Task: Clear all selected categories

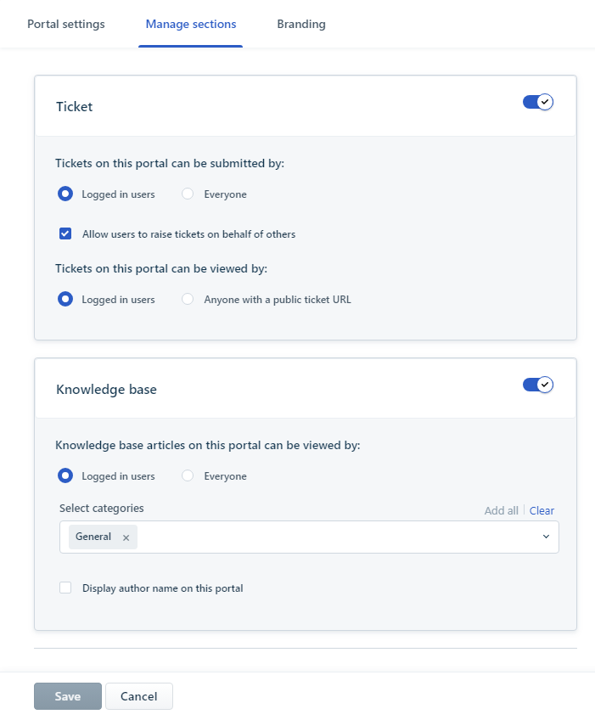Action: click(542, 510)
